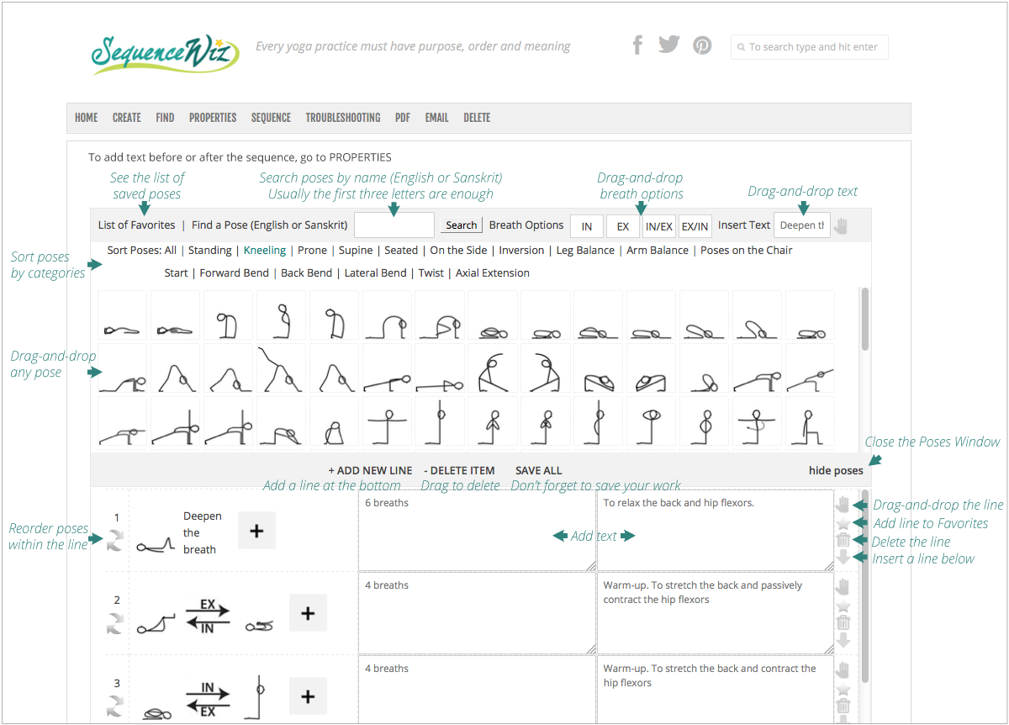1009x725 pixels.
Task: Click the Insert Text field
Action: click(802, 225)
